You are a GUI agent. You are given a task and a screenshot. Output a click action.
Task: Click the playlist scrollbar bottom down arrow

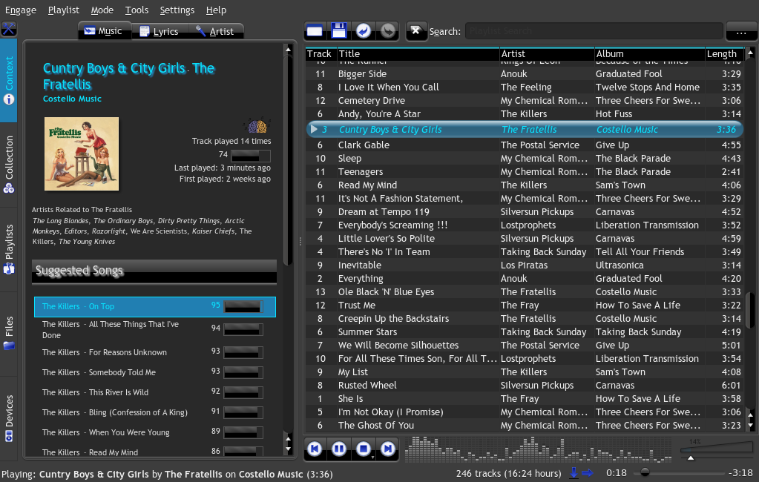point(751,426)
